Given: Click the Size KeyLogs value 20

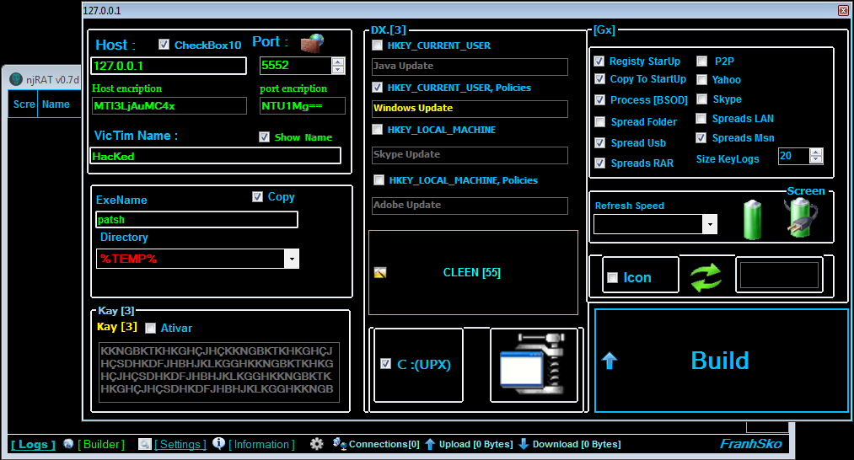Looking at the screenshot, I should 794,156.
